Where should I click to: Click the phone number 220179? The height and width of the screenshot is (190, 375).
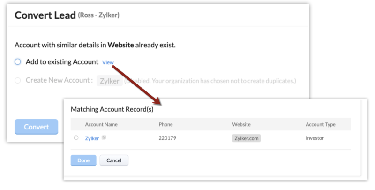(x=168, y=138)
